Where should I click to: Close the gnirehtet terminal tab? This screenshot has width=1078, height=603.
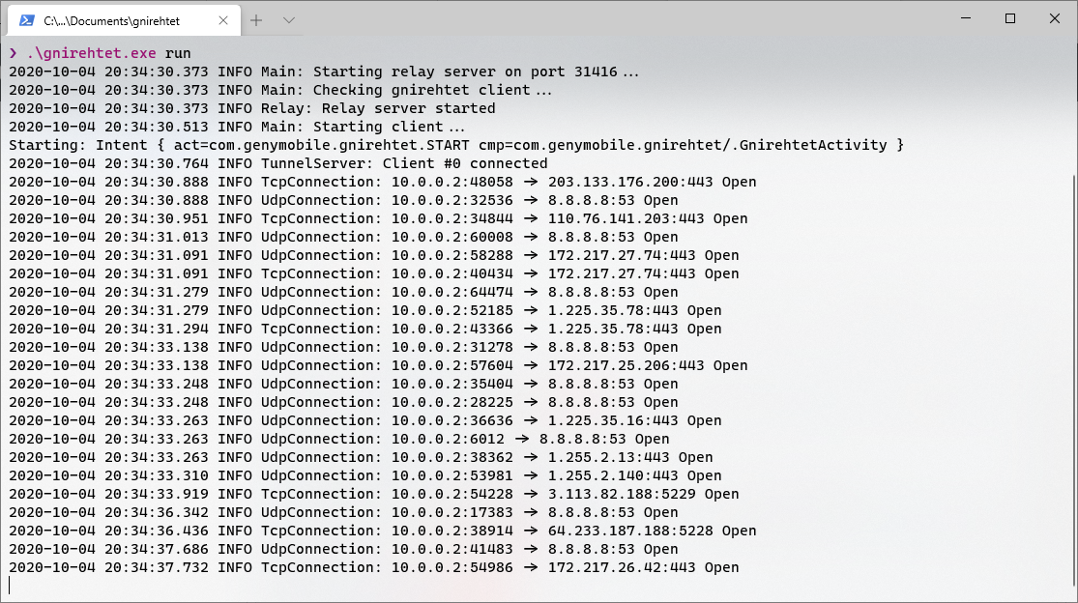coord(223,17)
